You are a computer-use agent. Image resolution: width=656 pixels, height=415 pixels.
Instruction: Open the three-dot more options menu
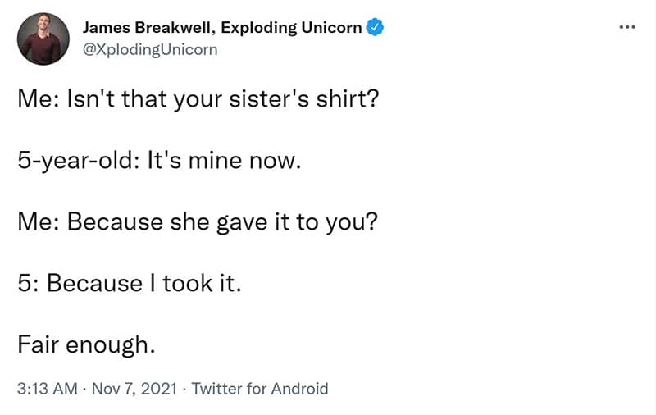tap(627, 27)
